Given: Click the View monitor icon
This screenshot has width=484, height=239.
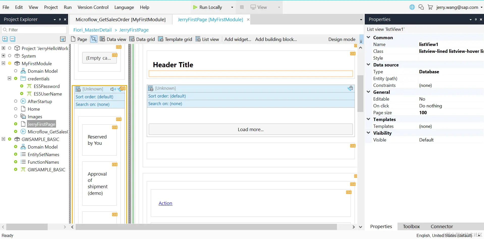Looking at the screenshot, I should click(253, 7).
